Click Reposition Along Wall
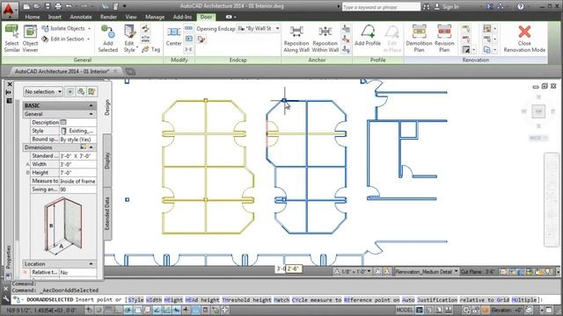The width and height of the screenshot is (563, 316). click(296, 39)
